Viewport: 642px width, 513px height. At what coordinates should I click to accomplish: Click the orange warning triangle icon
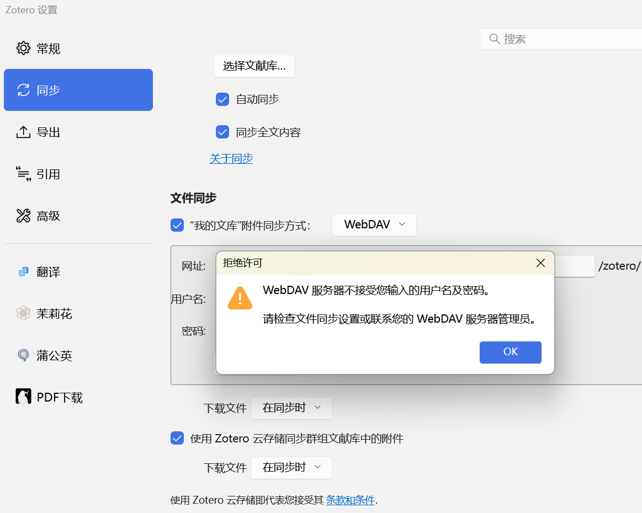click(240, 298)
